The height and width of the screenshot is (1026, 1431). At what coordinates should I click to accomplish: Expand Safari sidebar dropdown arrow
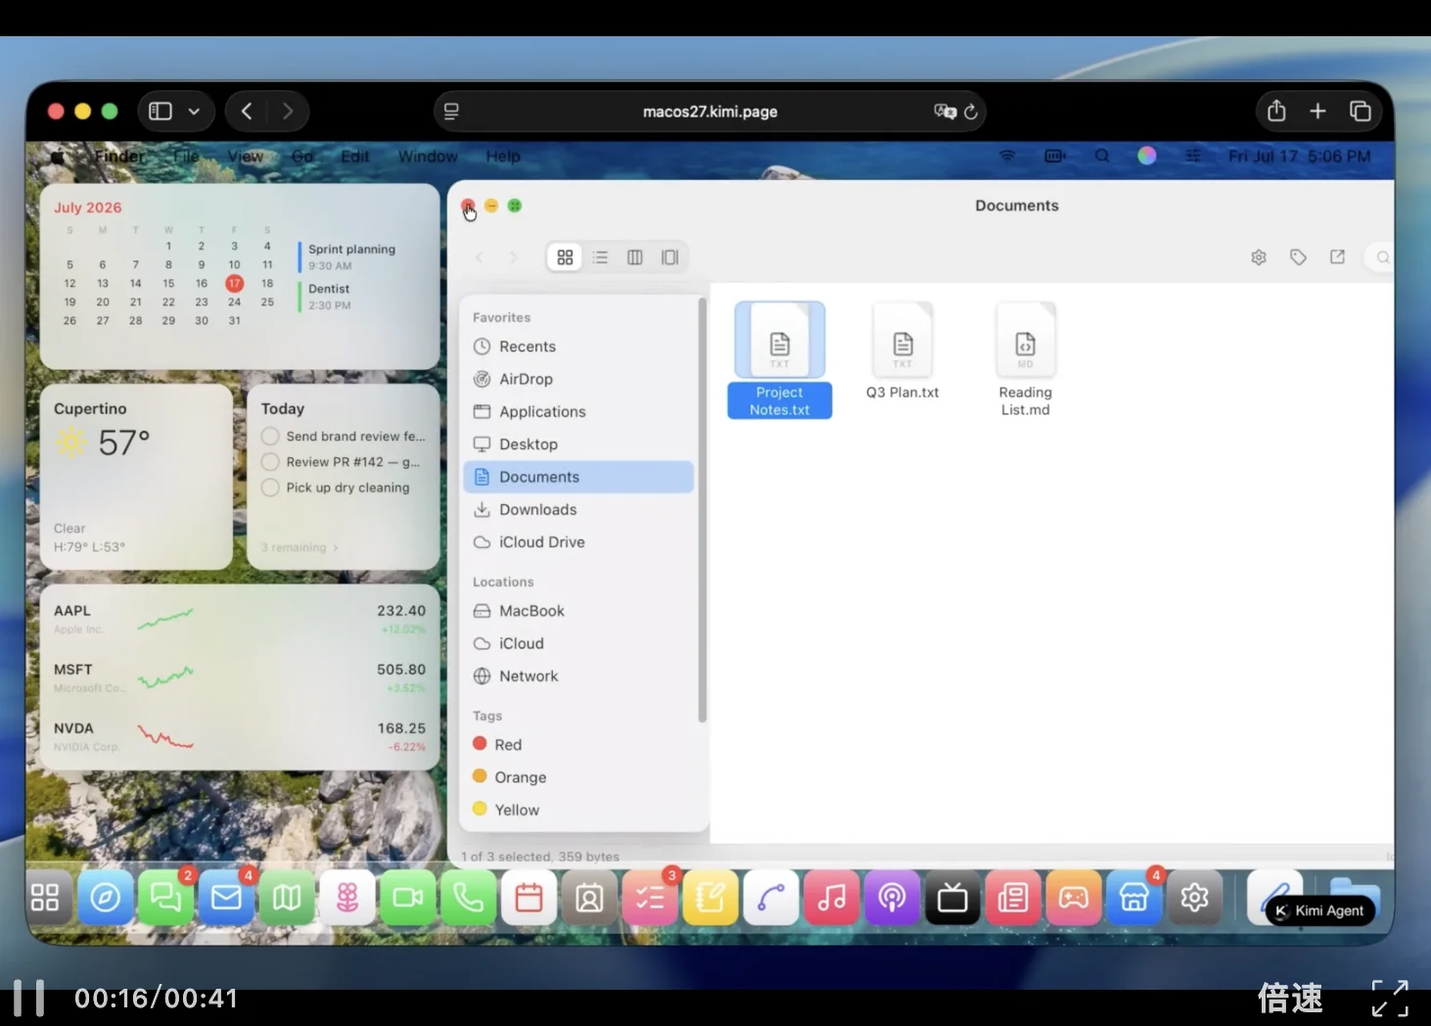[x=194, y=112]
